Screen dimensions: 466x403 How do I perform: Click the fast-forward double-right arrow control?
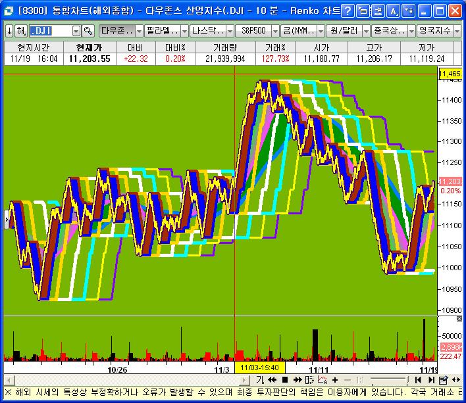point(298,380)
